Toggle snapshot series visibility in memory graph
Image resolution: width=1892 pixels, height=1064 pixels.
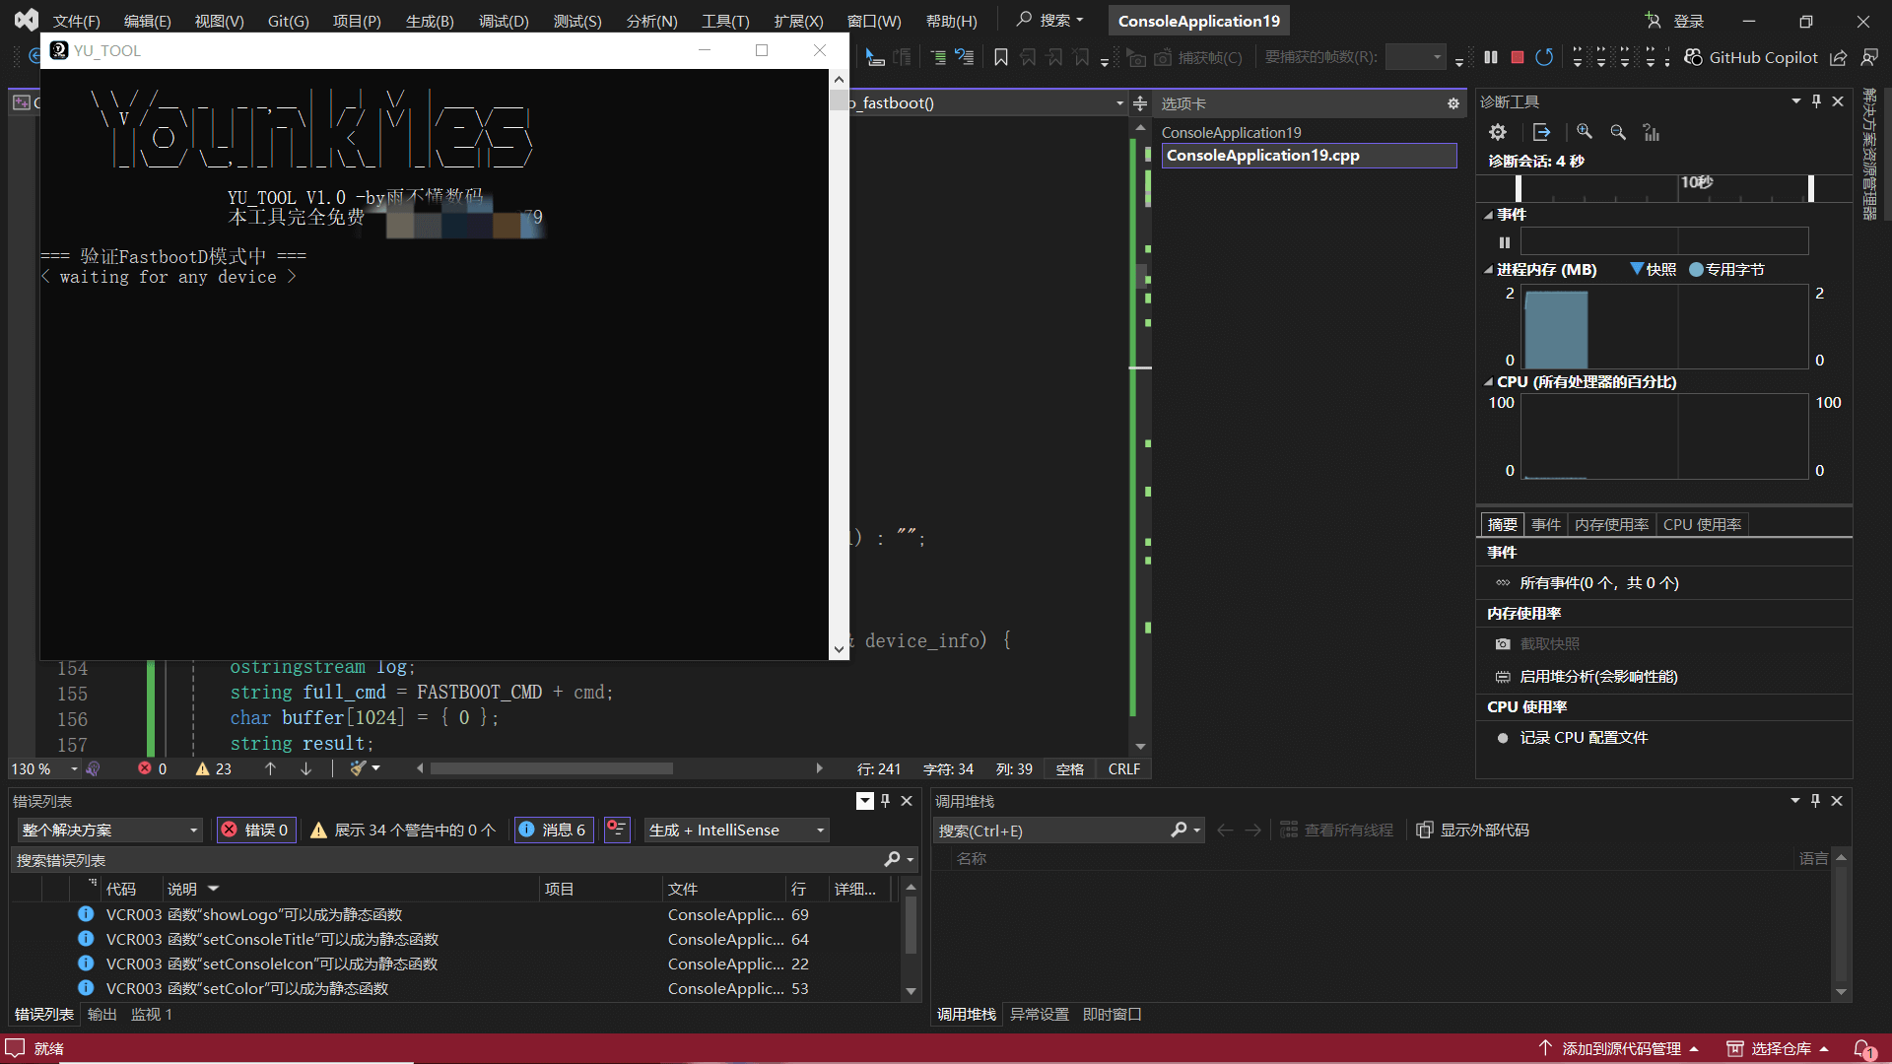point(1654,269)
